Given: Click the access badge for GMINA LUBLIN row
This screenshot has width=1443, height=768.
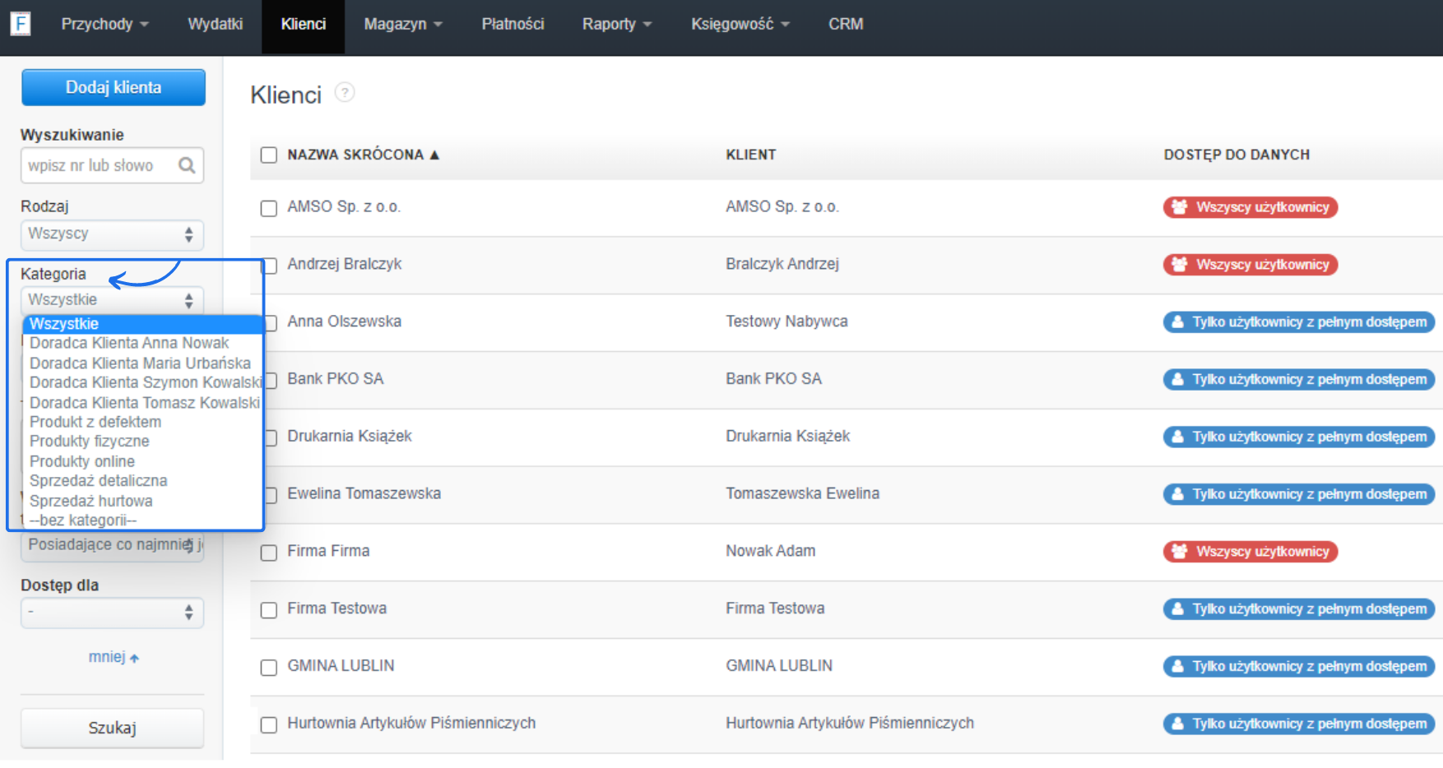Looking at the screenshot, I should click(x=1298, y=666).
